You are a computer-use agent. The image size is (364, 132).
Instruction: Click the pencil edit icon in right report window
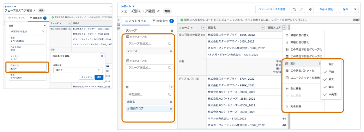coord(158,11)
